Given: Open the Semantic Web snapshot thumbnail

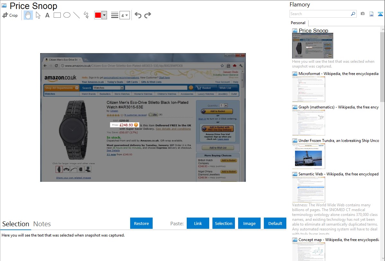Looking at the screenshot, I should (309, 190).
